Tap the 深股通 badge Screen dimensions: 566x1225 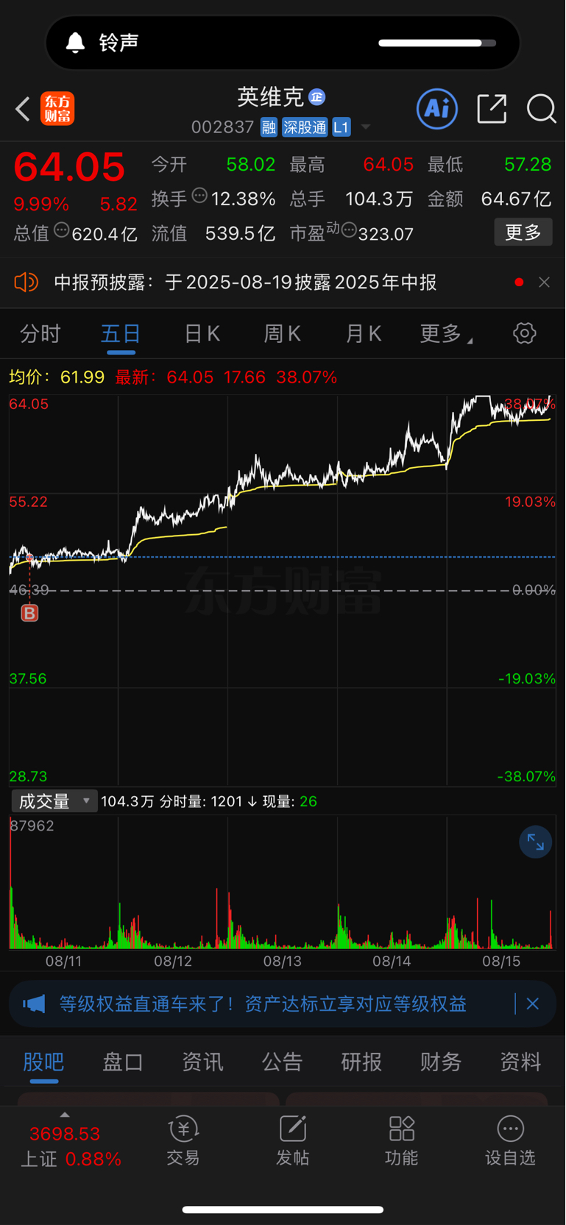tap(305, 127)
